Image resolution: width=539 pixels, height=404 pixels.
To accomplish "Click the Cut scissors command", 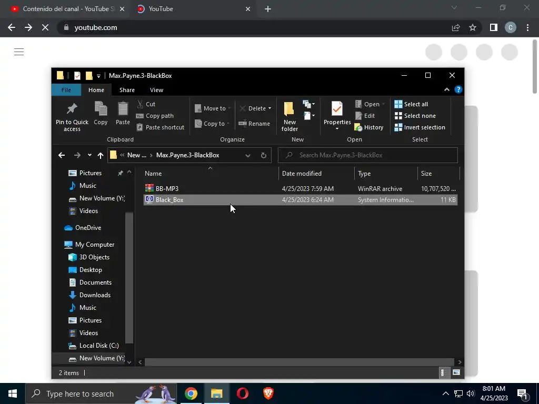I will (146, 104).
